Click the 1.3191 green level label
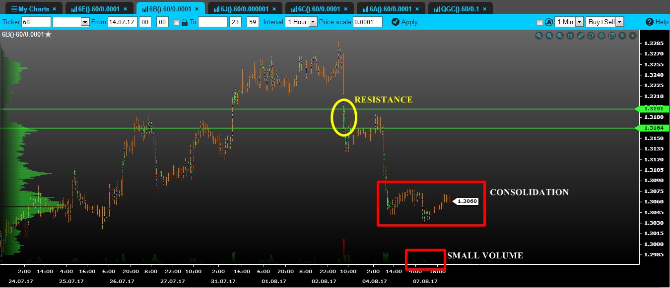 click(653, 108)
